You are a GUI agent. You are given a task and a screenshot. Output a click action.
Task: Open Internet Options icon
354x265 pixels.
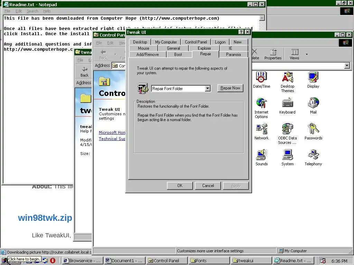(x=261, y=108)
